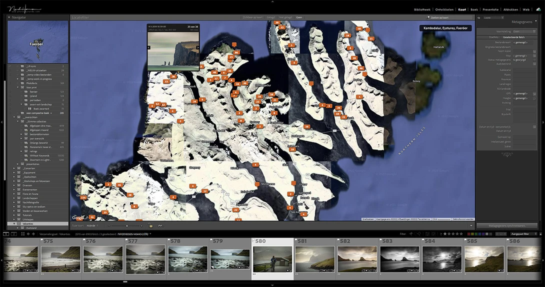Go back with the left arrow in the filmstrip bar
This screenshot has width=545, height=287.
(28, 234)
